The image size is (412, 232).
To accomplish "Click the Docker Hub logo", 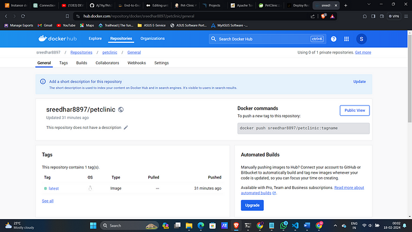I will click(58, 39).
